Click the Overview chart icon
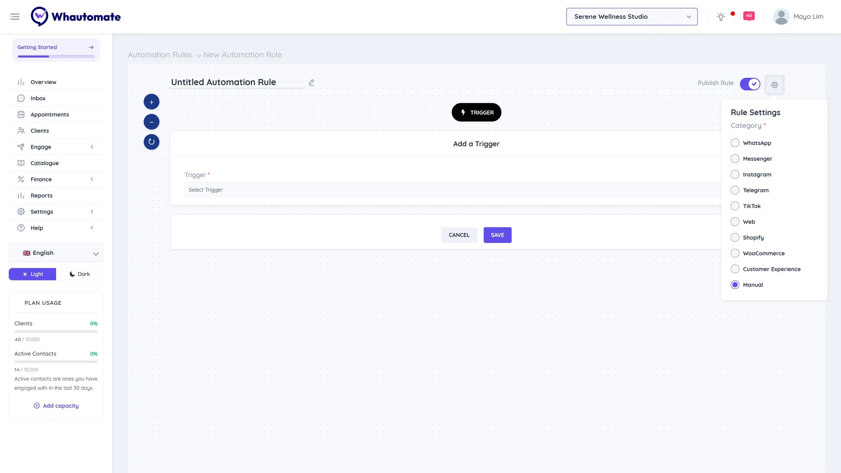The width and height of the screenshot is (841, 473). coord(21,82)
